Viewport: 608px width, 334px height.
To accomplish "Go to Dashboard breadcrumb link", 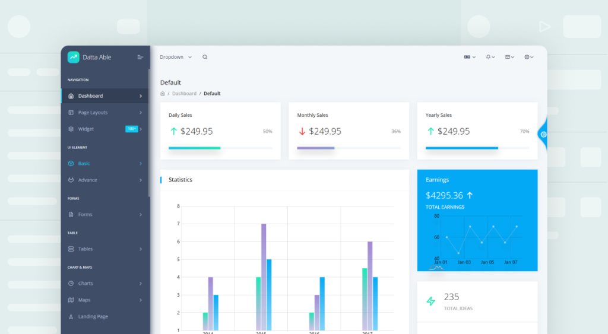I will (184, 93).
